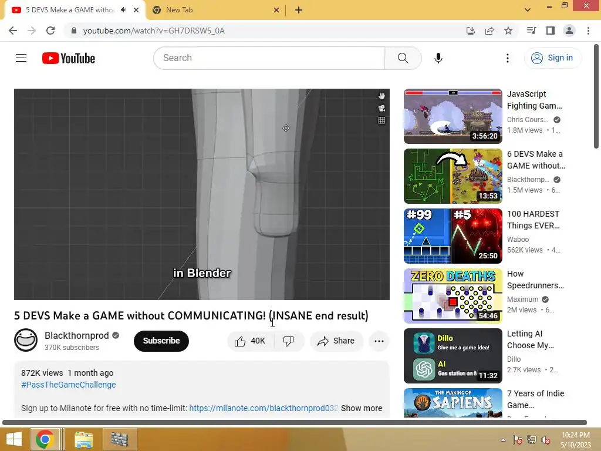
Task: Open a new browser tab
Action: click(299, 10)
